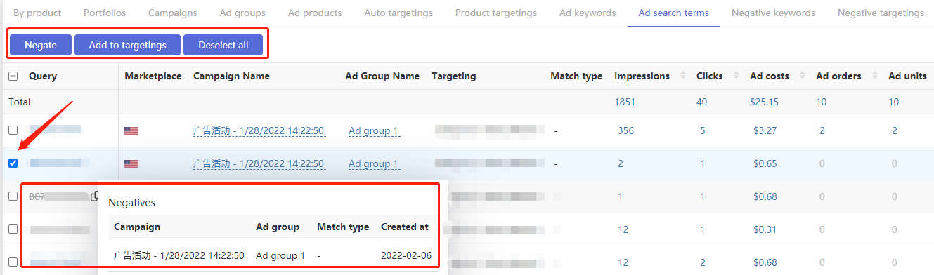Sort the table by Ad costs arrows
934x275 pixels.
coord(803,76)
